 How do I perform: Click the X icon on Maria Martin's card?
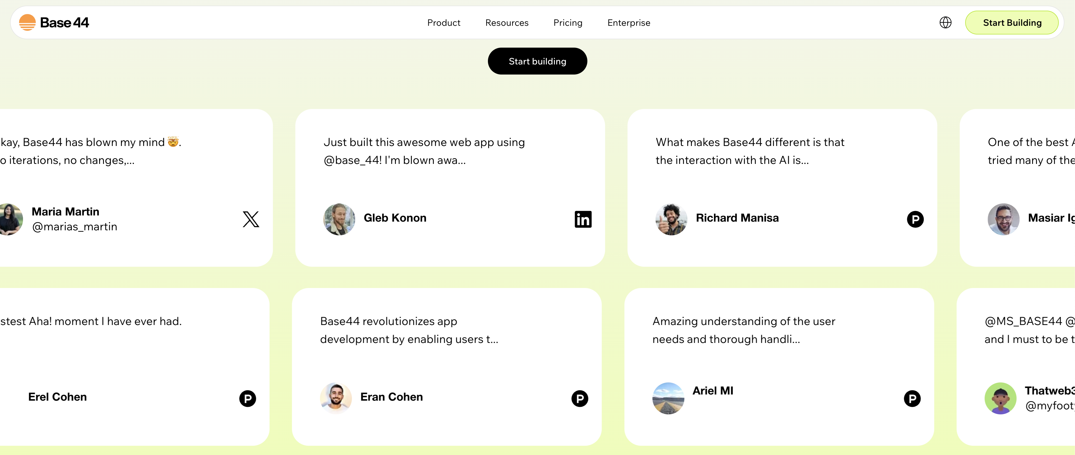click(x=251, y=219)
